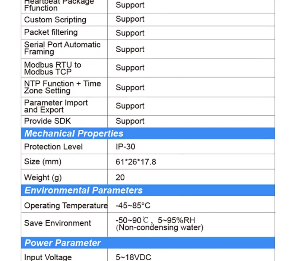
Task: Click the Parameter Import and Export label
Action: coord(56,106)
